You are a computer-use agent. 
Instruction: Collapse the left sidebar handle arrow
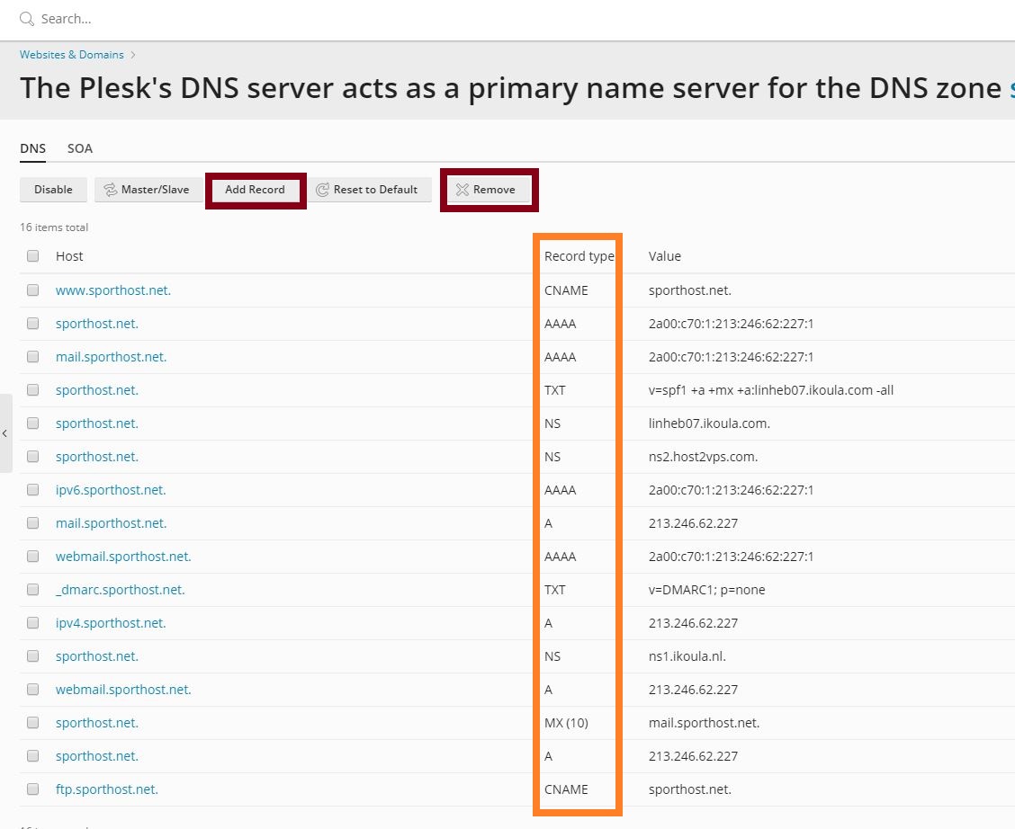point(4,433)
